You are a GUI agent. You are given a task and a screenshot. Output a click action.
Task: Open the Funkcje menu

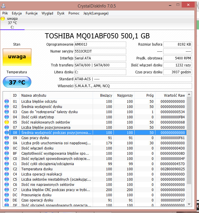tap(31, 13)
